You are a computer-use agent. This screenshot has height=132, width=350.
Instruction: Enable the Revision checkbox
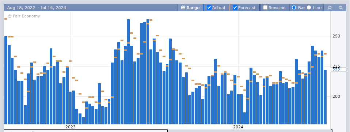pos(265,8)
